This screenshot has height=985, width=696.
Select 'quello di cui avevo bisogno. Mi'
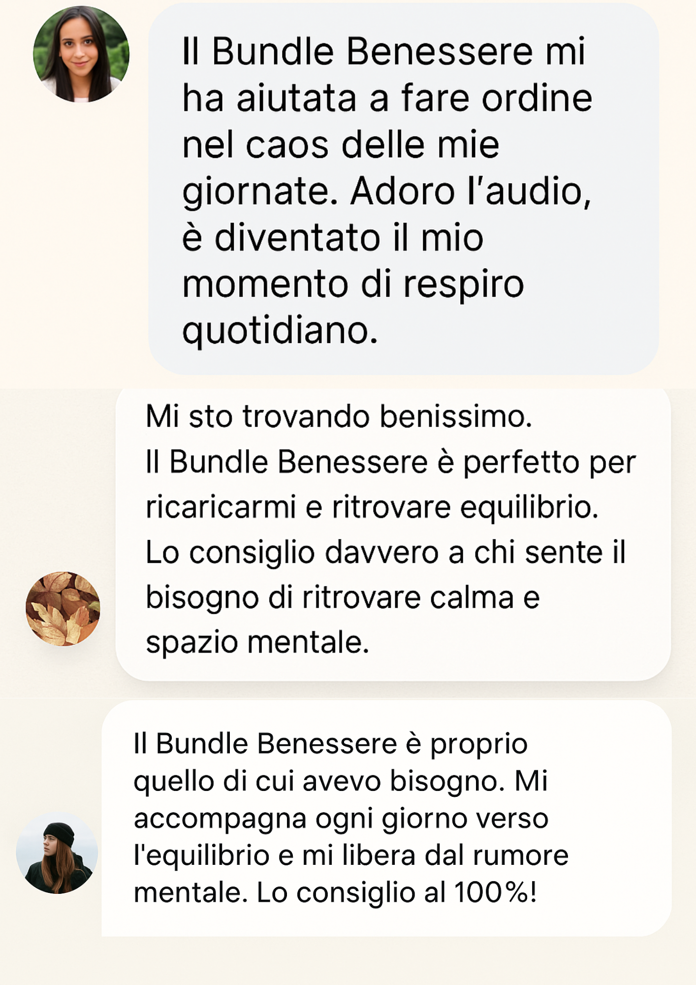[341, 781]
